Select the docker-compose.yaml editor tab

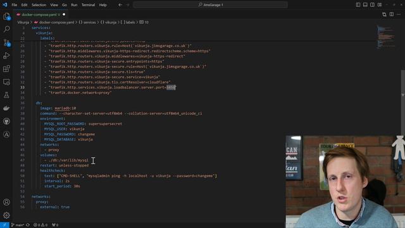click(x=40, y=15)
